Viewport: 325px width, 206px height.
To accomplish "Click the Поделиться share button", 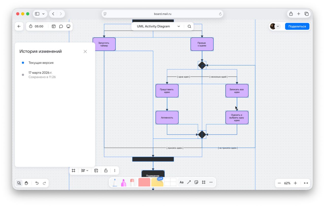I will (297, 26).
